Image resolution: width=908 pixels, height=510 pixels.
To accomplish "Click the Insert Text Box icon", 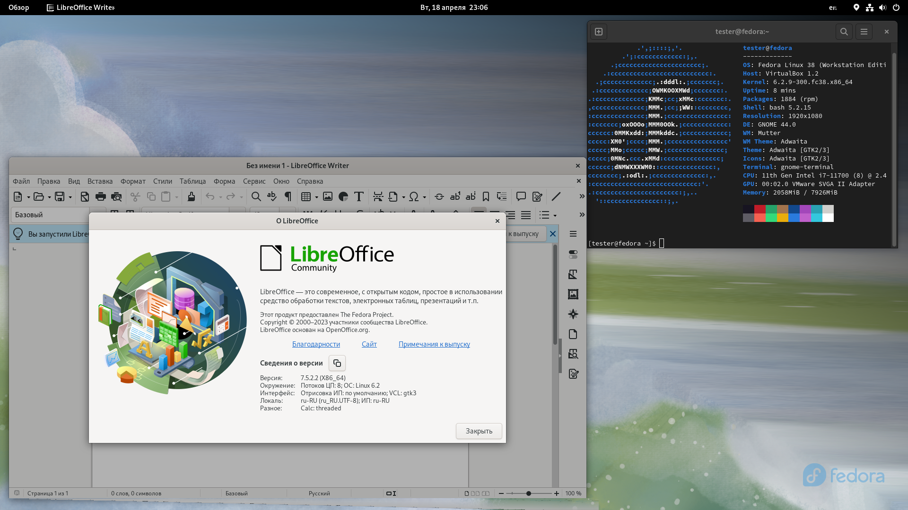I will (x=359, y=196).
